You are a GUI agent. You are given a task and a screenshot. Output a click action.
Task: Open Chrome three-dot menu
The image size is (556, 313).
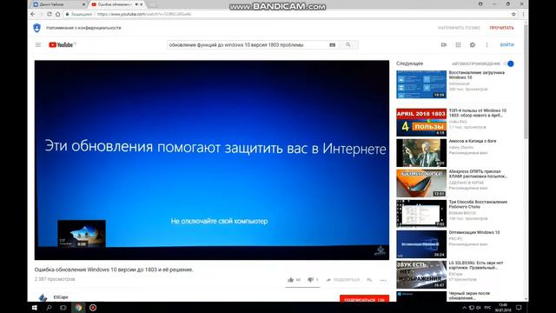click(x=523, y=14)
